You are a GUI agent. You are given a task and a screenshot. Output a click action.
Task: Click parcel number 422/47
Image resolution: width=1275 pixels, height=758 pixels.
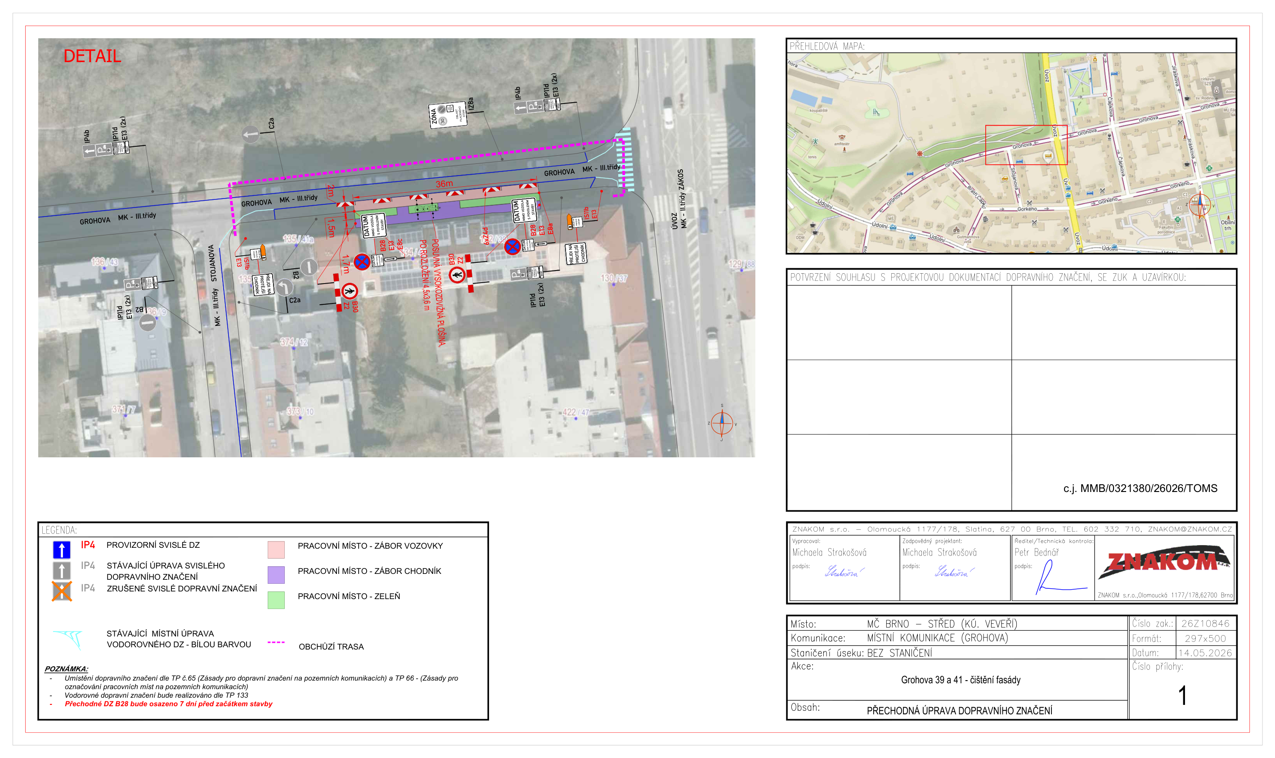[576, 412]
